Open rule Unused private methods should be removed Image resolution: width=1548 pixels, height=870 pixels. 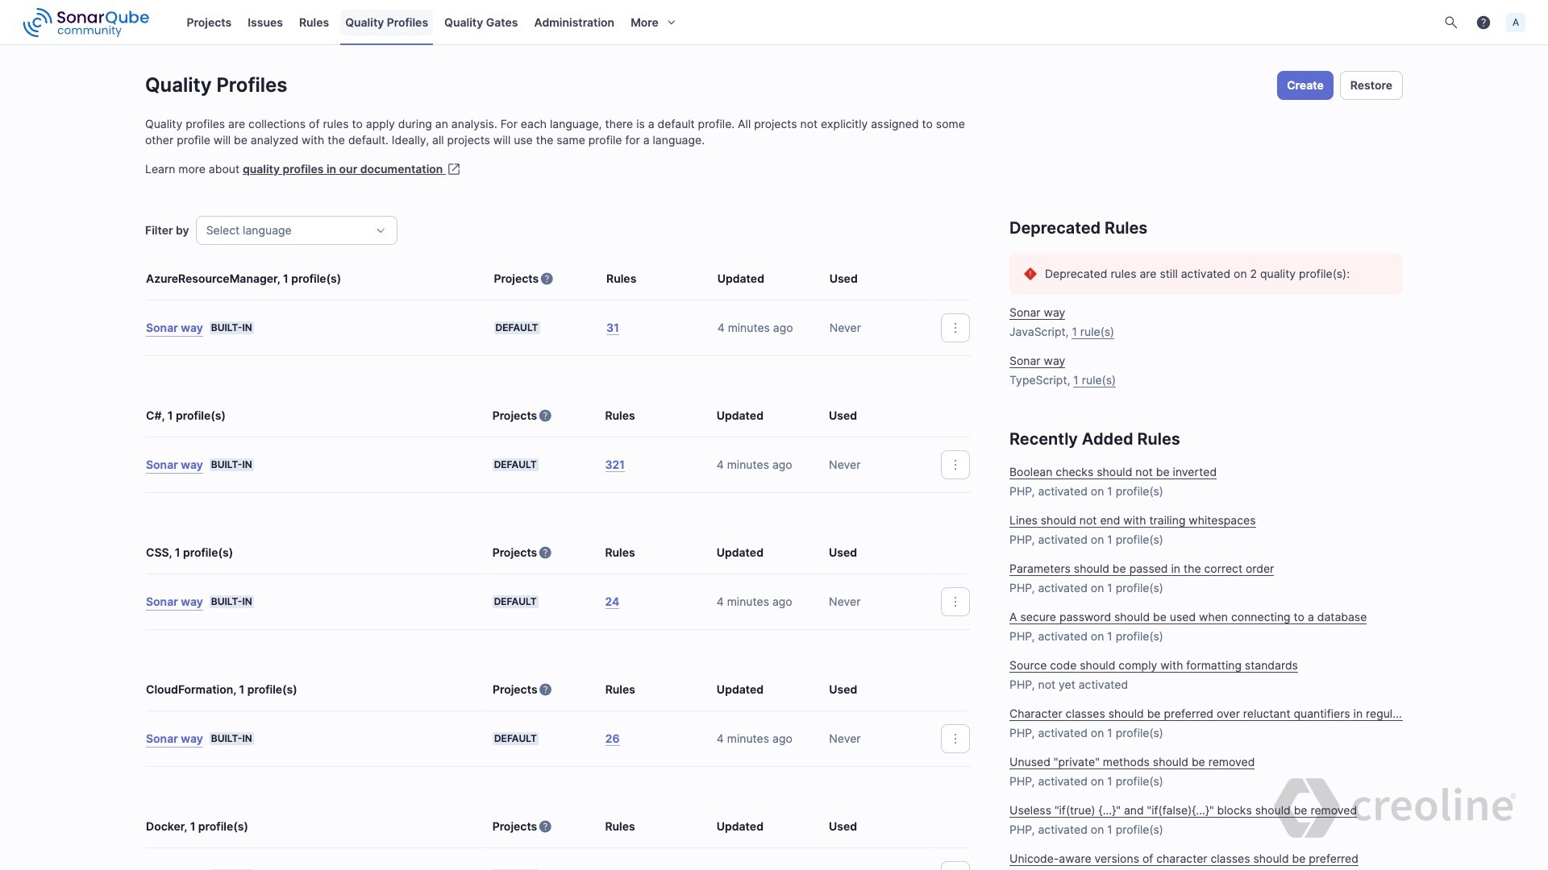1131,762
